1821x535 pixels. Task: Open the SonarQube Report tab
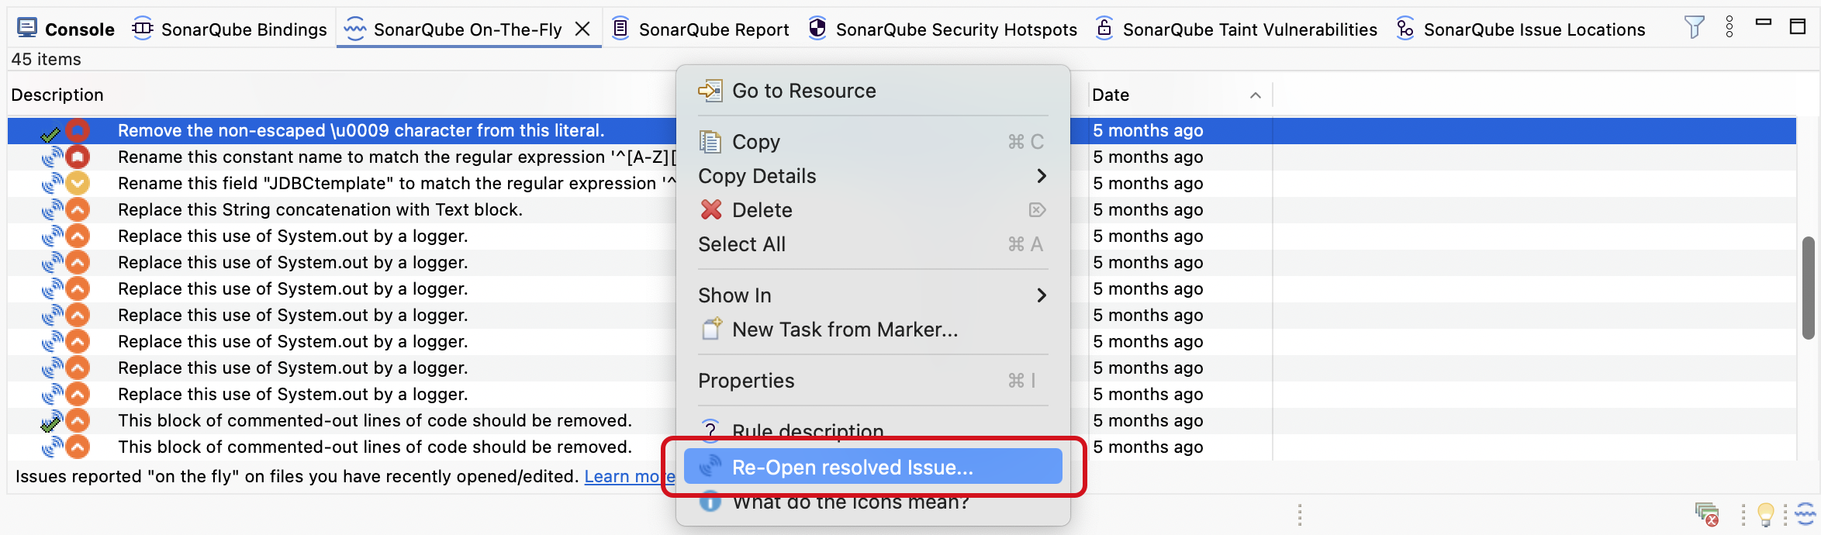[x=700, y=29]
